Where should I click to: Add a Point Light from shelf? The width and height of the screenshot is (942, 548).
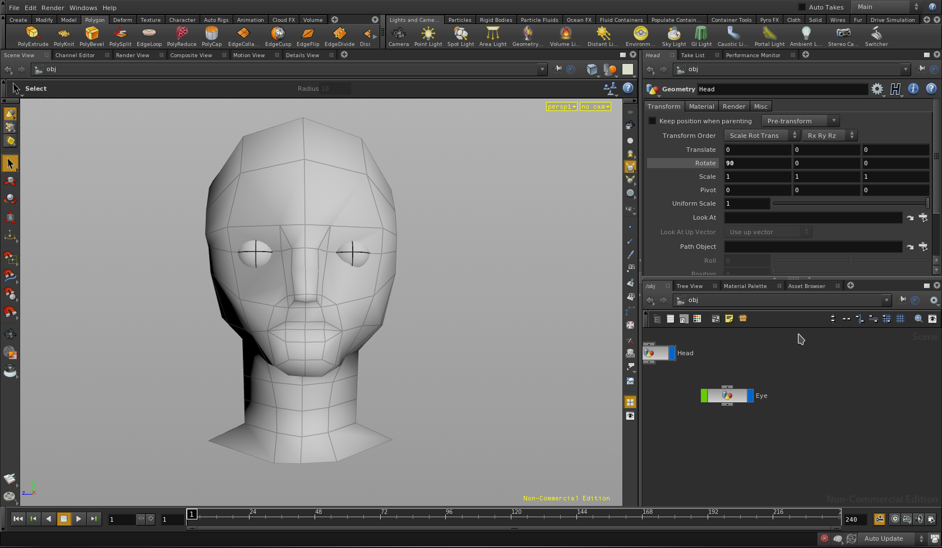(428, 34)
